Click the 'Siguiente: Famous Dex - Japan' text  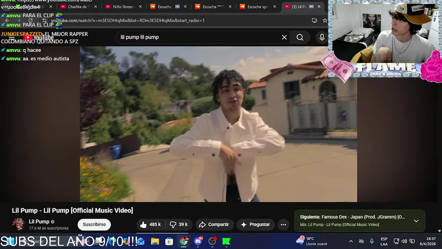pos(352,217)
